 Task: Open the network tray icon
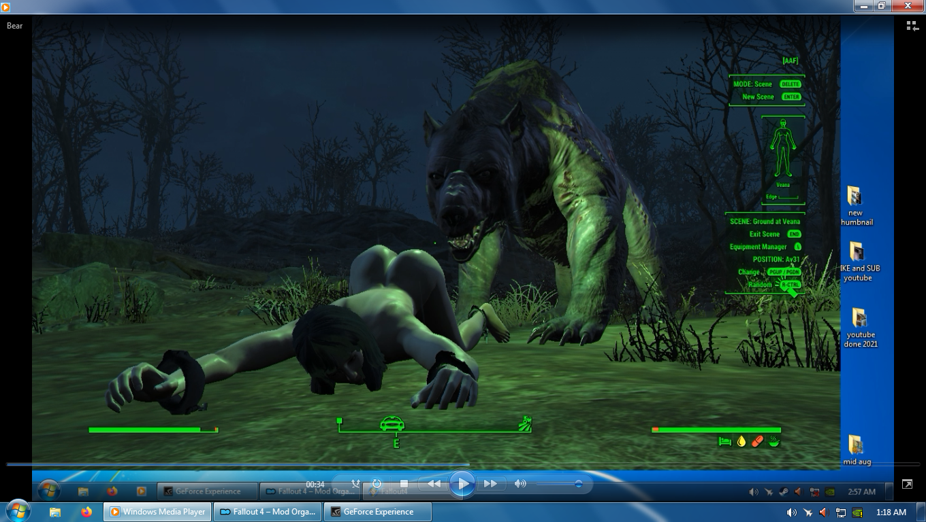coord(841,512)
